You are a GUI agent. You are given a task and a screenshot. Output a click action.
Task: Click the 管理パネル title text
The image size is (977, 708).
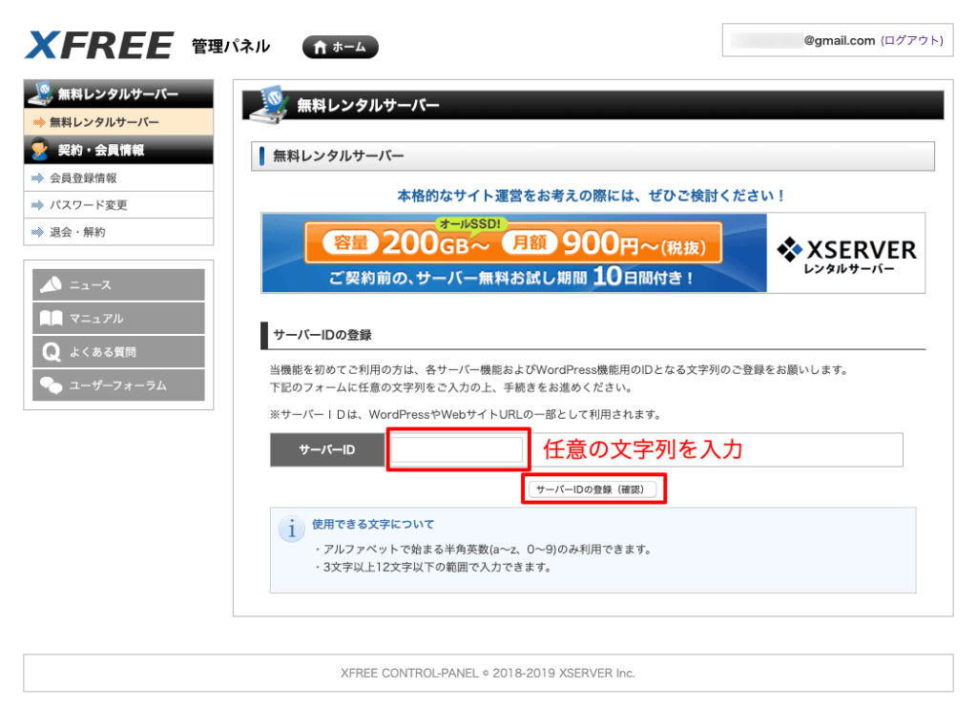click(231, 46)
